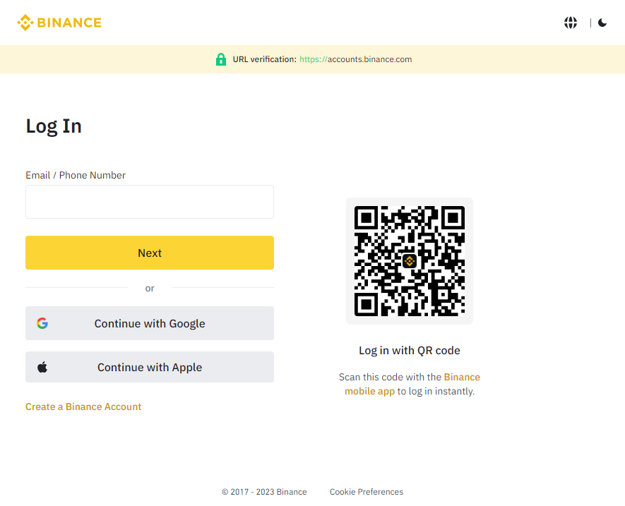Select the Google icon on the login button
This screenshot has width=625, height=506.
tap(42, 323)
